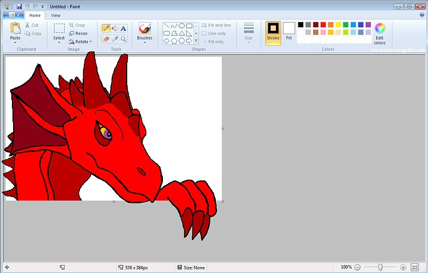Image resolution: width=428 pixels, height=273 pixels.
Task: Choose the Triangle shape
Action: [x=181, y=33]
